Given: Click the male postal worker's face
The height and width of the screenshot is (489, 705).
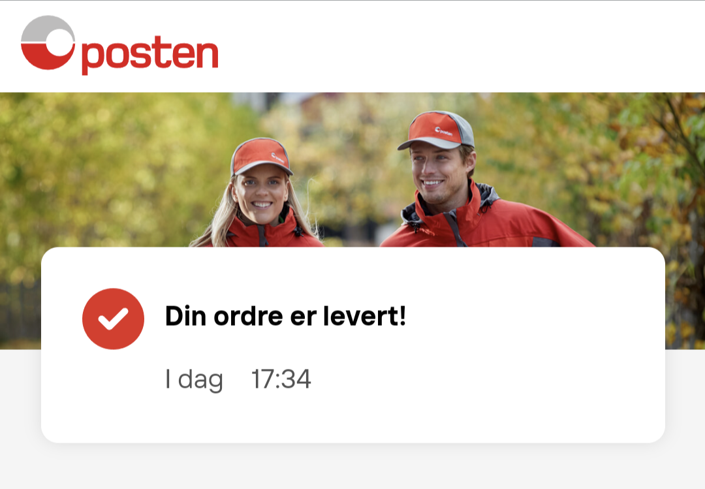Looking at the screenshot, I should (439, 173).
